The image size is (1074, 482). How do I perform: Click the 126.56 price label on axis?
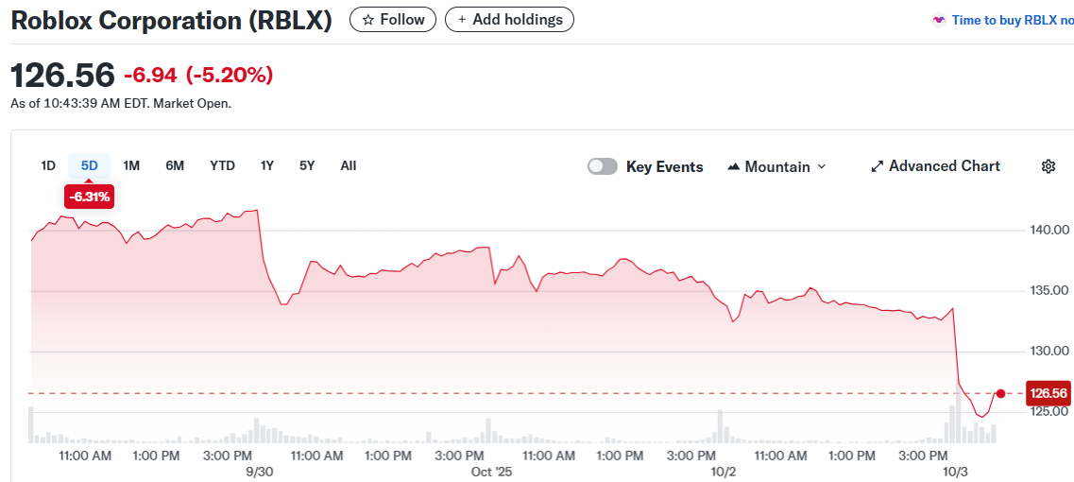tap(1048, 393)
